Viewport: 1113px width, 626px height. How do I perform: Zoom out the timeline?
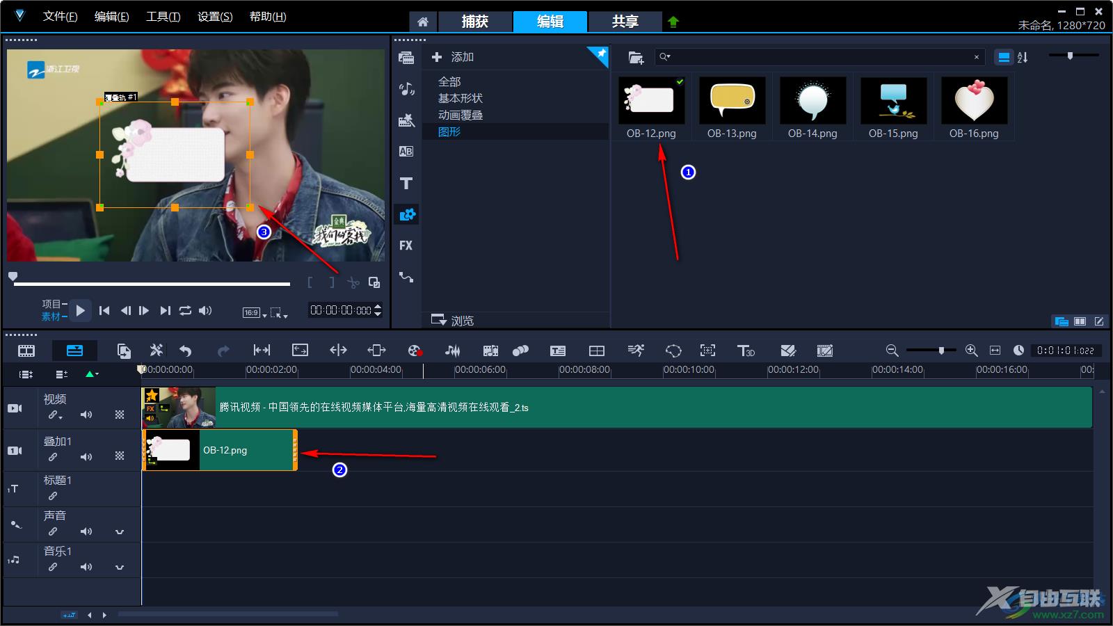click(892, 351)
